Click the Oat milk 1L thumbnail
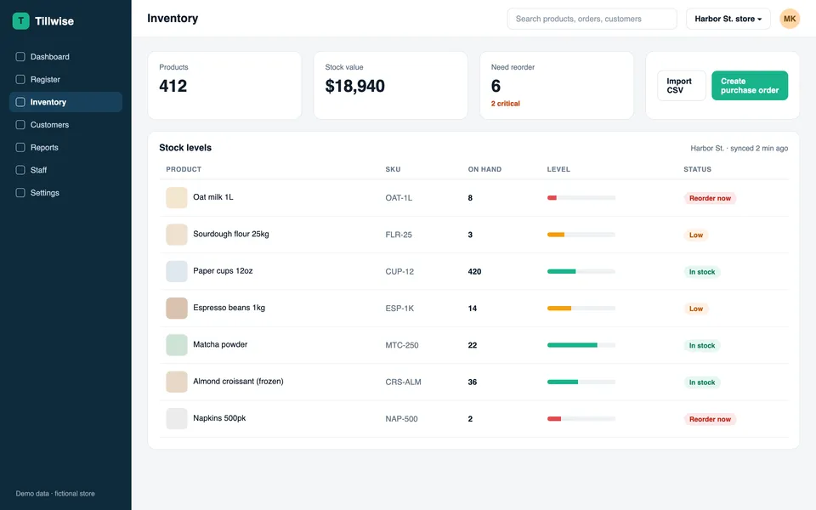 (177, 198)
